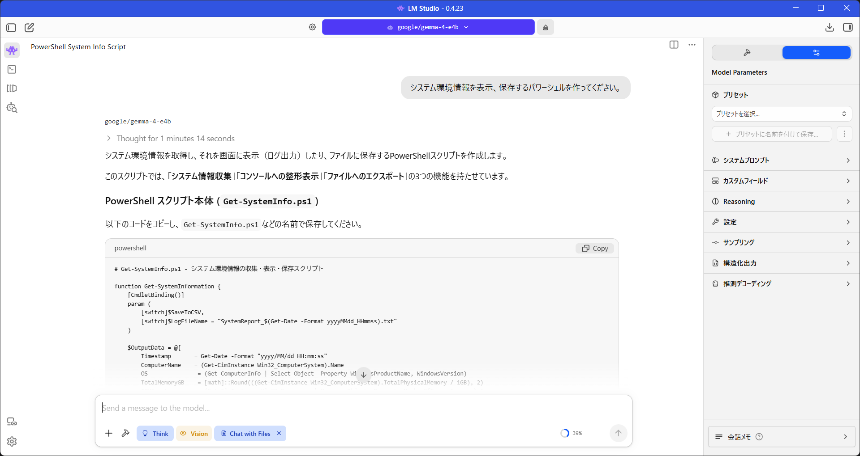This screenshot has width=860, height=456.
Task: Toggle the right sidebar panel icon
Action: 848,27
